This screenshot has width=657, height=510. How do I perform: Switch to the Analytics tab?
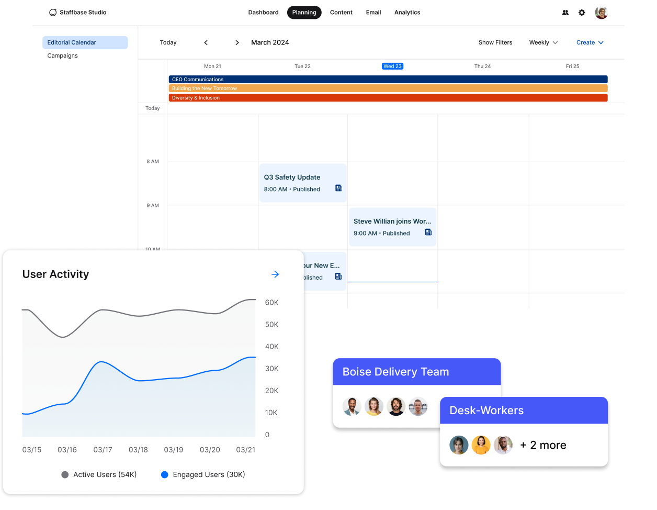407,12
